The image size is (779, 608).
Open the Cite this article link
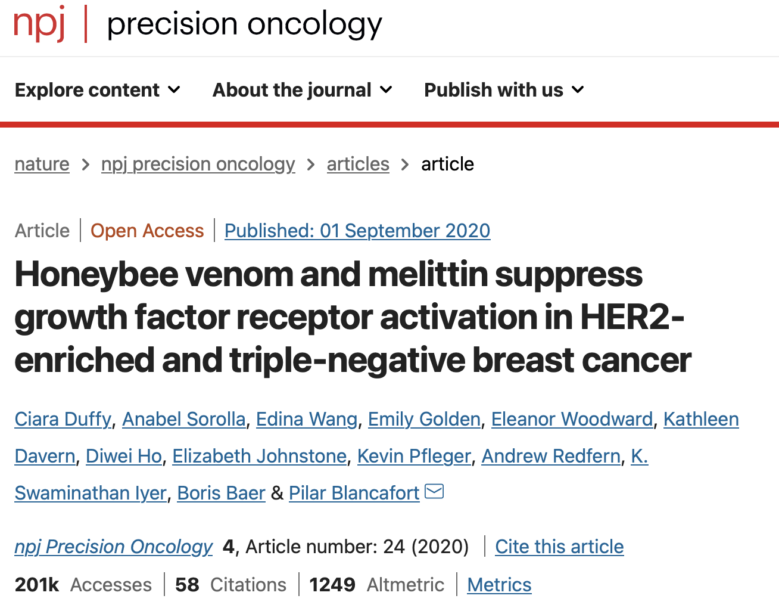click(559, 547)
